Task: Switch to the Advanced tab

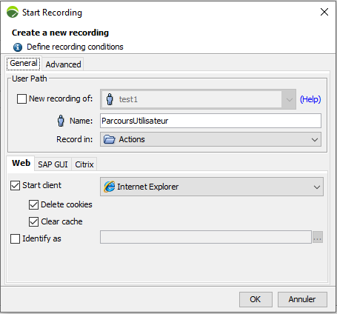Action: (63, 64)
